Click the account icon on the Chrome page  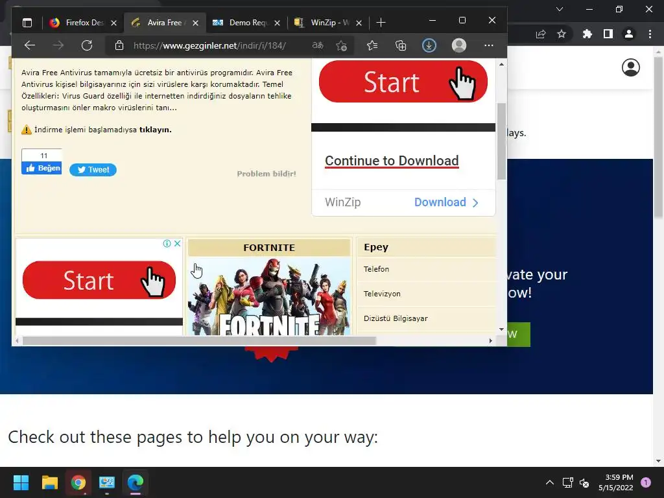point(630,67)
